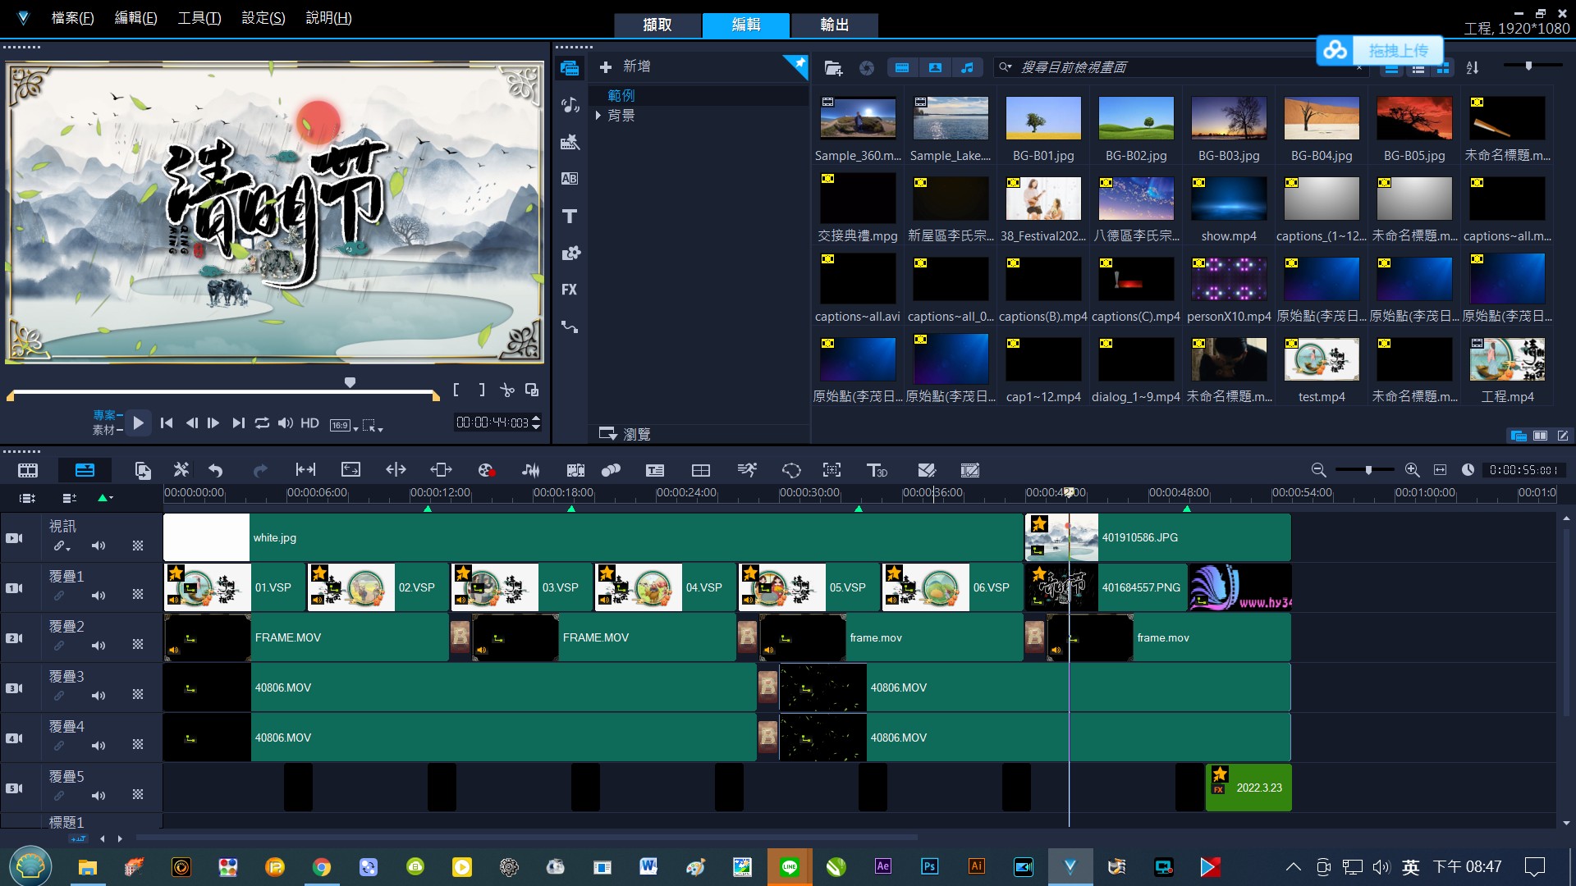Mute the 覆疊3 track speaker icon
The height and width of the screenshot is (886, 1576).
(x=98, y=696)
